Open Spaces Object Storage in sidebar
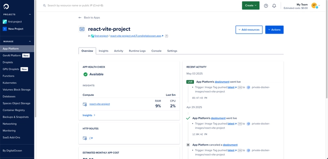 [x=17, y=103]
